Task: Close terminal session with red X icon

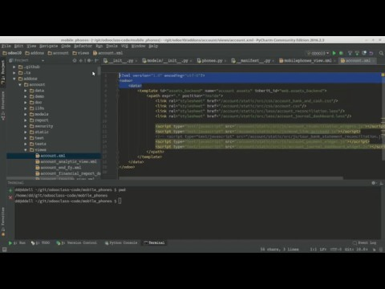Action: [x=10, y=197]
